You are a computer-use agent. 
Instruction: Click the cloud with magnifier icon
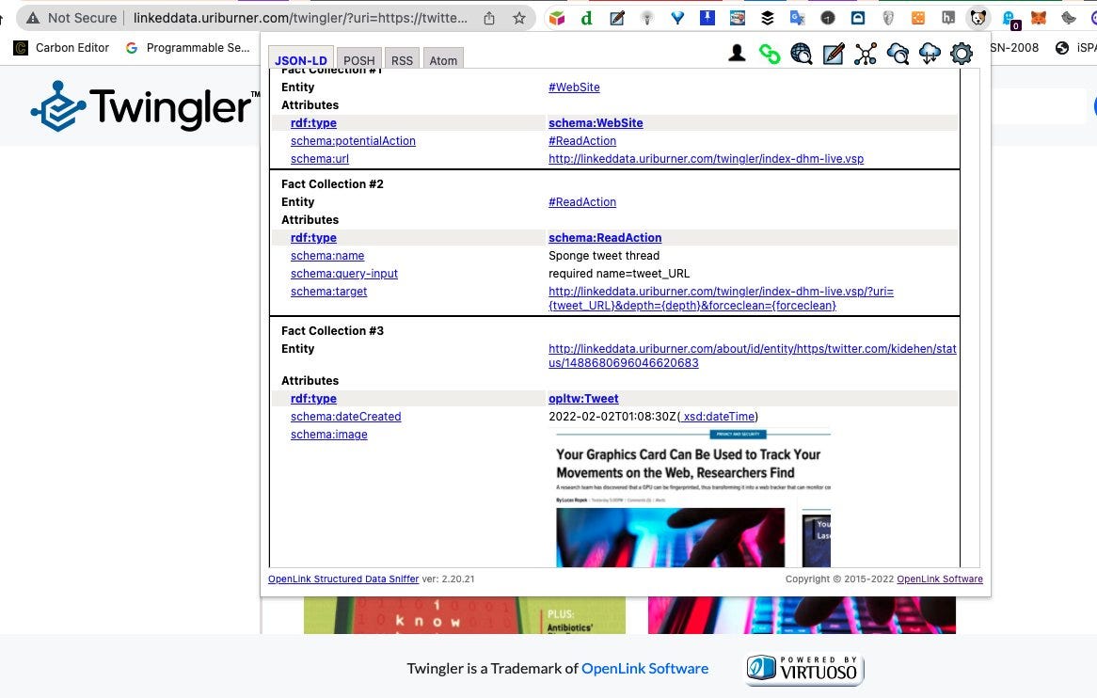(x=898, y=54)
